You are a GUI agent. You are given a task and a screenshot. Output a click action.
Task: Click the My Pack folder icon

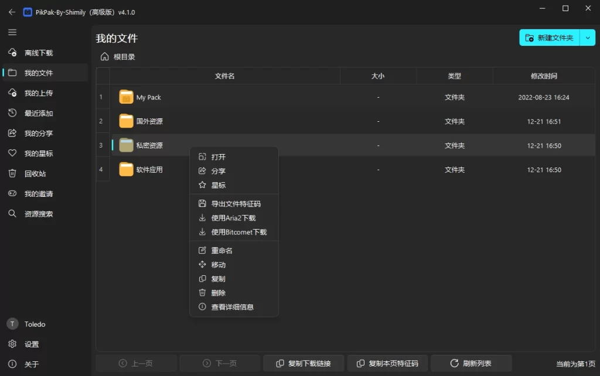point(127,97)
